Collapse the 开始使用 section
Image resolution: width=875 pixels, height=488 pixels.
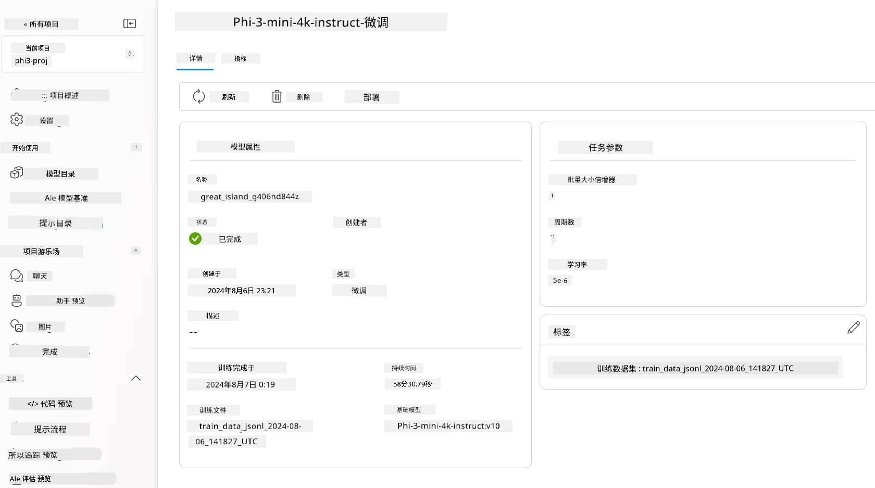click(136, 147)
